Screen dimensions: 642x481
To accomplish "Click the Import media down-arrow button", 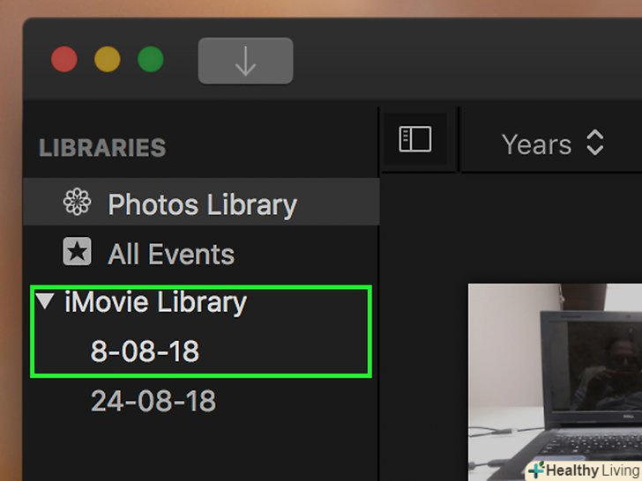I will click(245, 61).
